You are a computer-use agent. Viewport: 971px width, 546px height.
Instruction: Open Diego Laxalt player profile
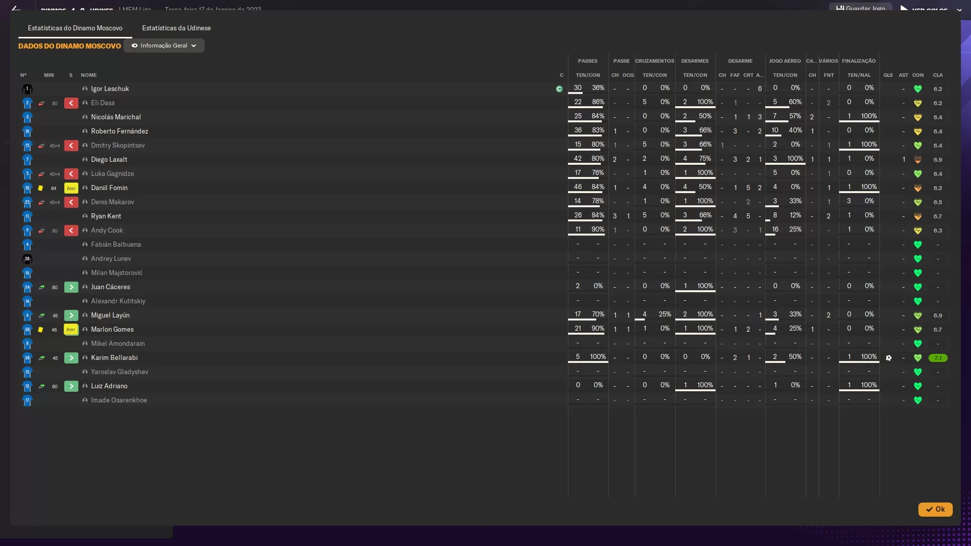click(x=109, y=160)
